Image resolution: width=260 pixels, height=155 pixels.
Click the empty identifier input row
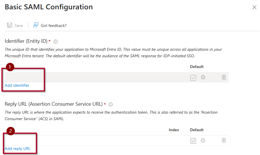point(96,77)
